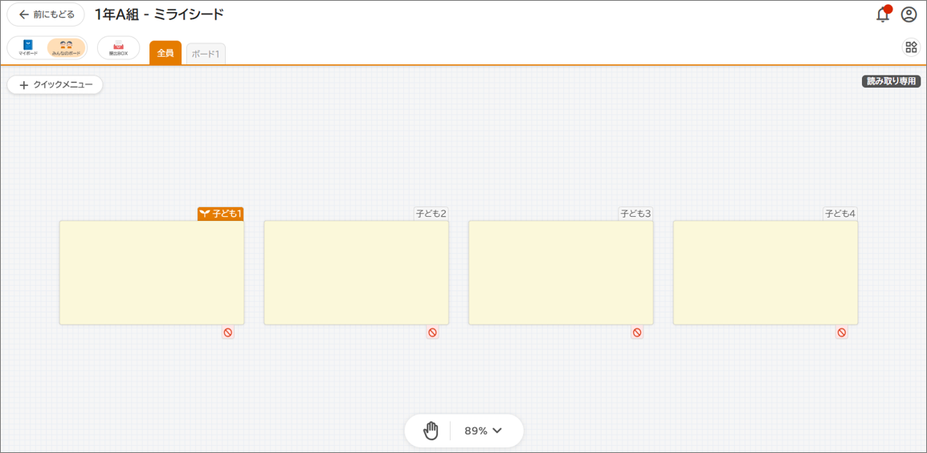Expand the クイックメニュー
The image size is (927, 453).
point(55,84)
